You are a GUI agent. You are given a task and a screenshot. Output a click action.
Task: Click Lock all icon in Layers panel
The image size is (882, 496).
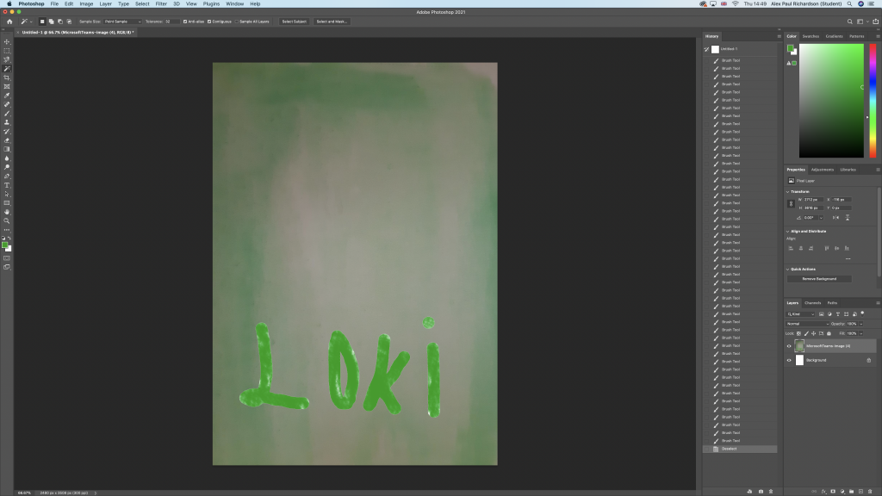[829, 333]
